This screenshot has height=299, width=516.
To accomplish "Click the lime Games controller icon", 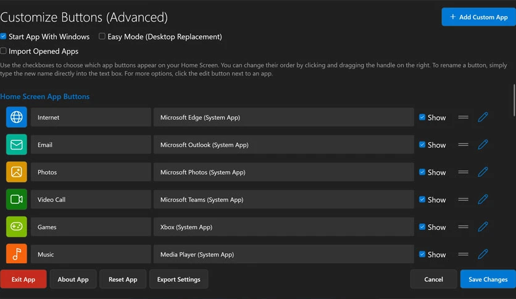I will pos(17,227).
